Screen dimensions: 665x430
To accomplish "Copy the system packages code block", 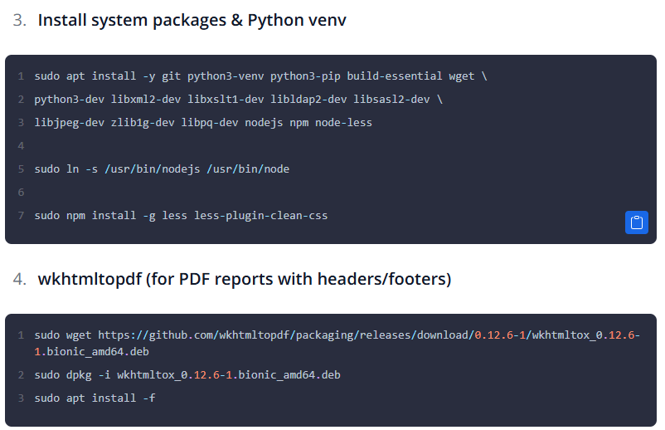I will 636,222.
